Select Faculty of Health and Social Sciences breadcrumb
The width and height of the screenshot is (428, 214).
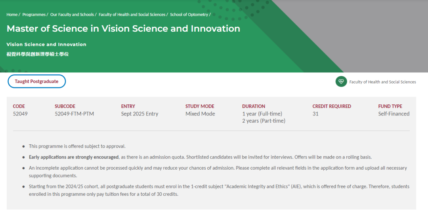[x=132, y=15]
